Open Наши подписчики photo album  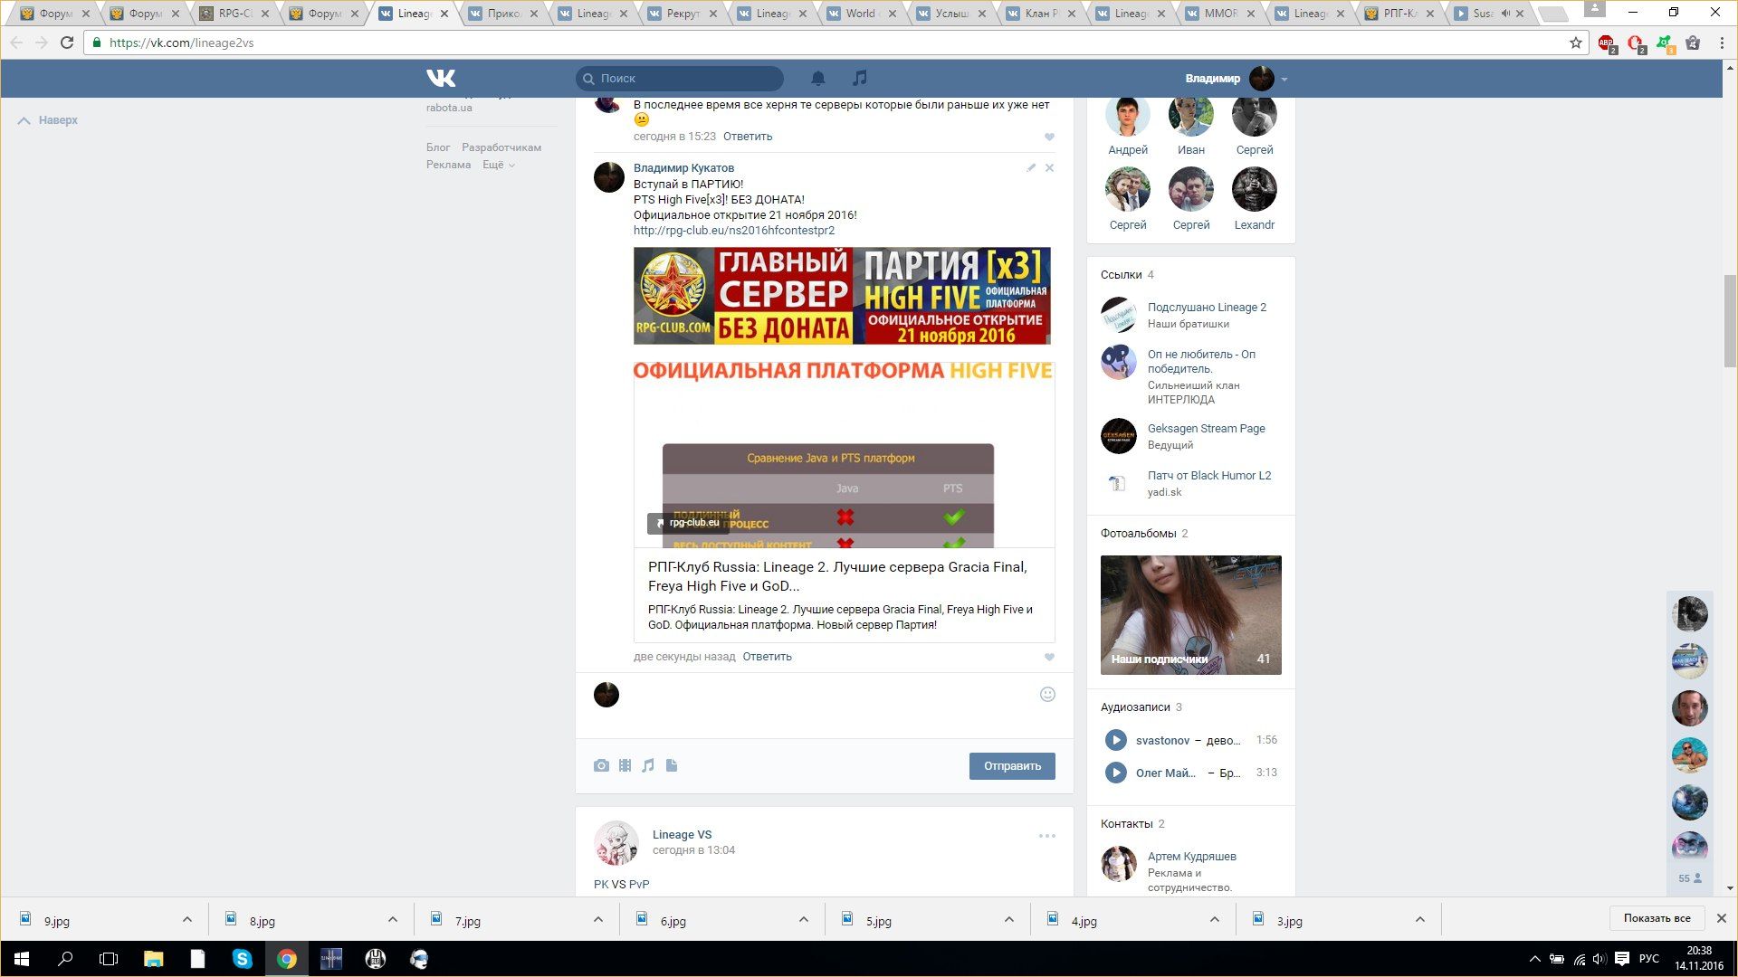(1190, 615)
